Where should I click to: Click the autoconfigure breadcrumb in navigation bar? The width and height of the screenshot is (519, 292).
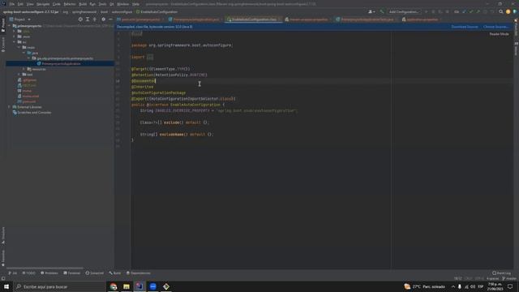click(122, 12)
